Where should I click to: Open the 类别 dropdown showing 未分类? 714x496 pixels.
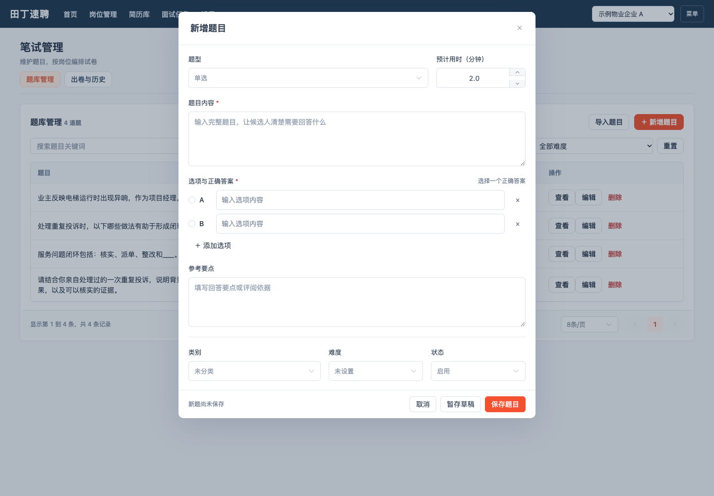point(254,371)
